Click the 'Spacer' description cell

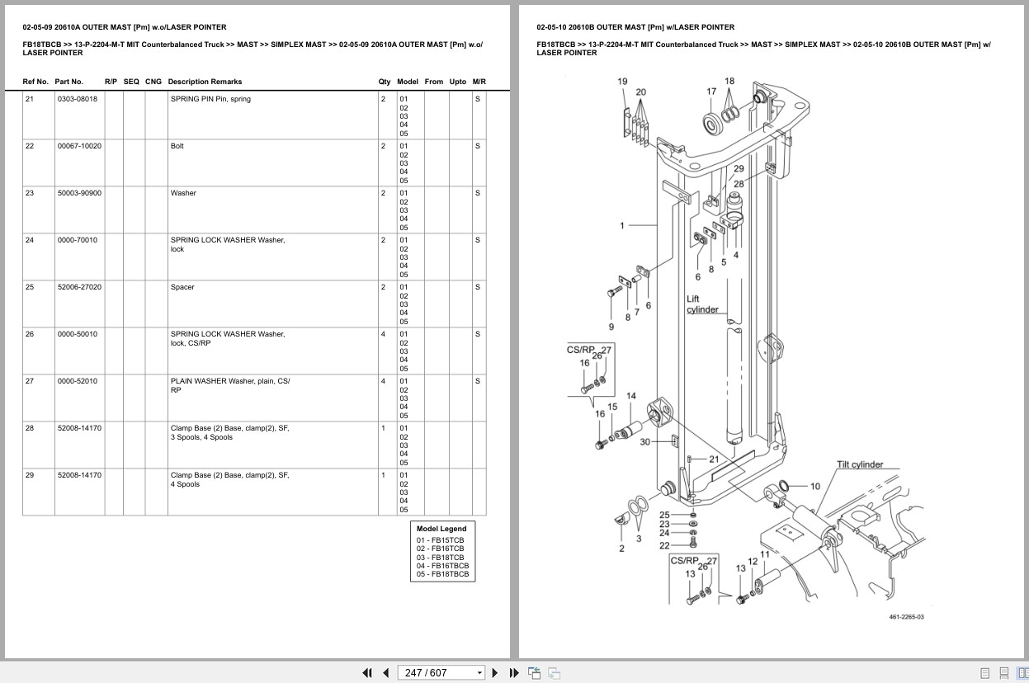point(182,287)
